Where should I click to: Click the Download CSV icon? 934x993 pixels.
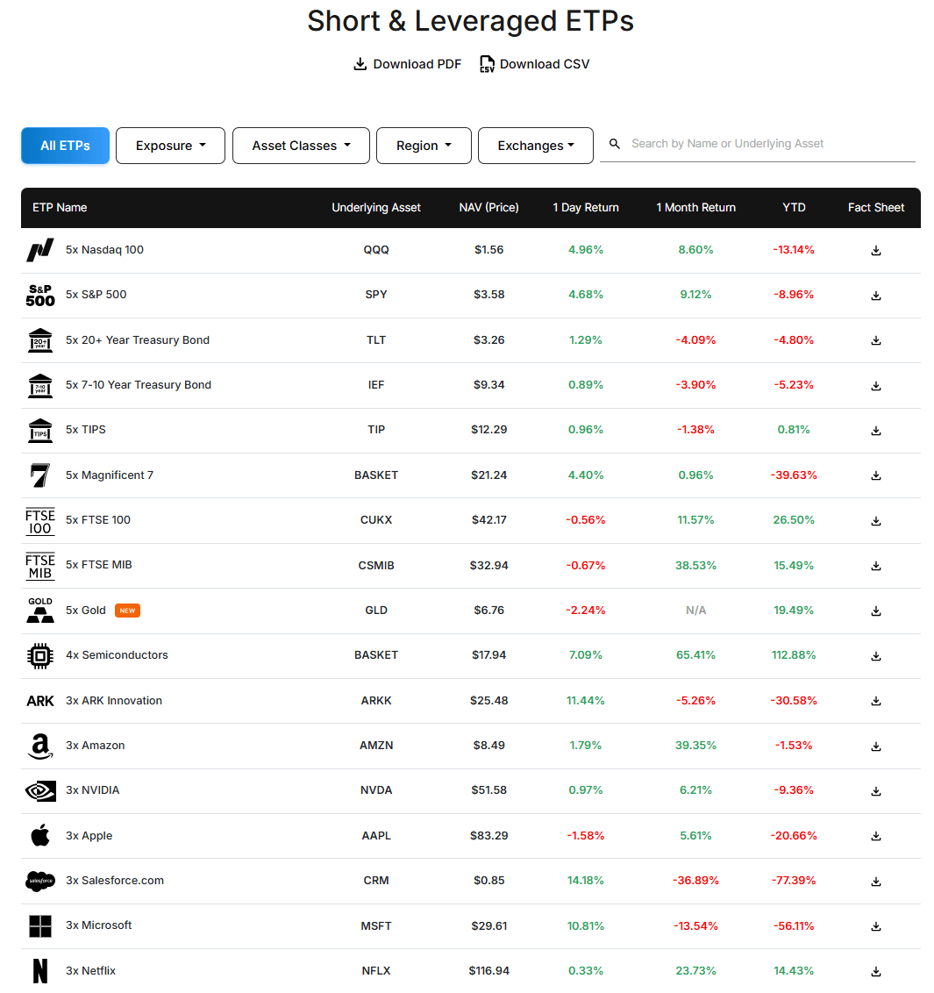coord(487,63)
